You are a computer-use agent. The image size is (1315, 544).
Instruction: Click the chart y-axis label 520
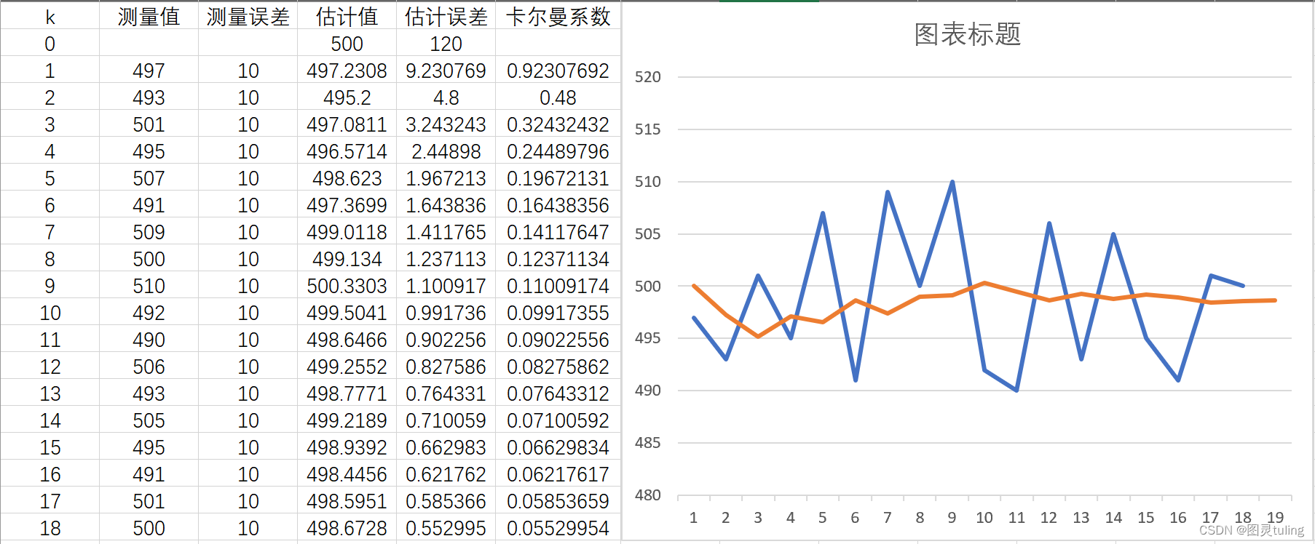coord(647,77)
